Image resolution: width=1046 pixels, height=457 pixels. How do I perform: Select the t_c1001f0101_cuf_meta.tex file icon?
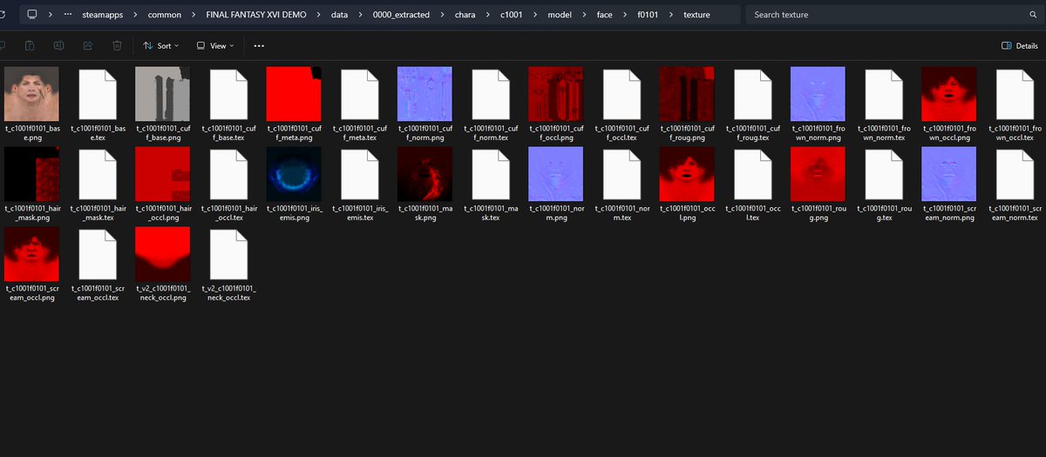point(359,94)
